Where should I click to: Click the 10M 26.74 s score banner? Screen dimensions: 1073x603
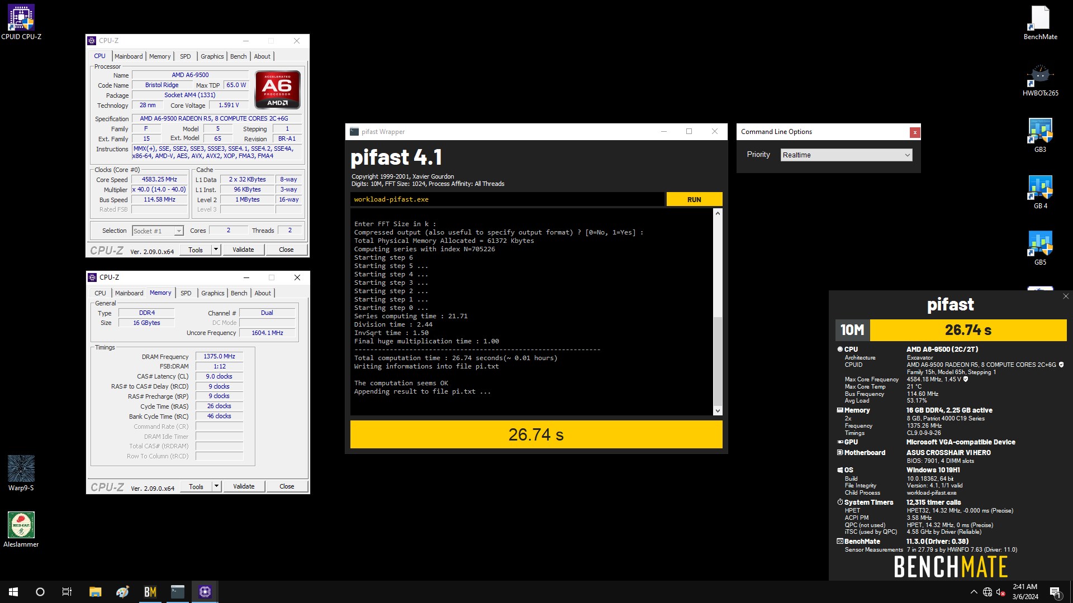click(951, 330)
